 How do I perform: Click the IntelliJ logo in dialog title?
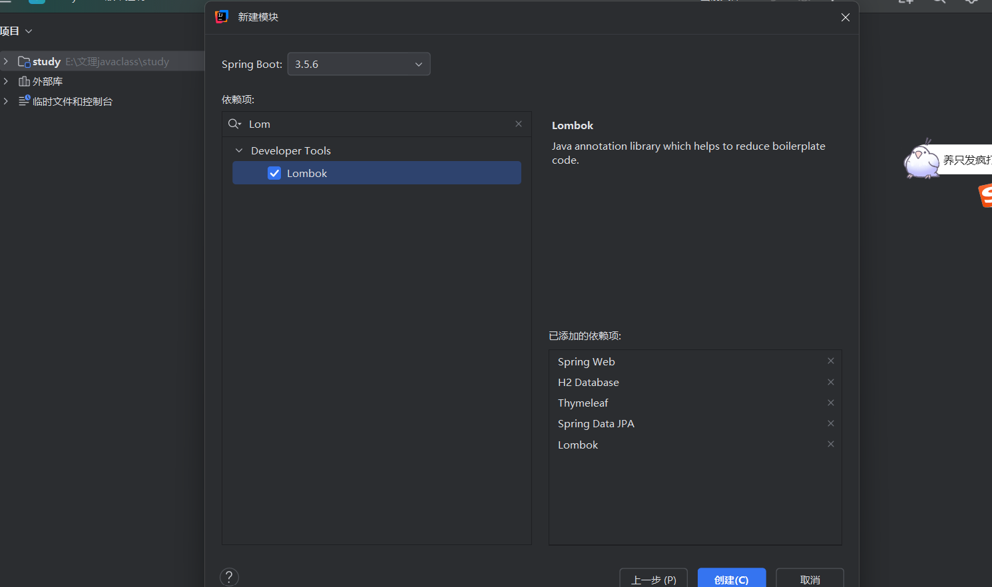click(x=222, y=17)
